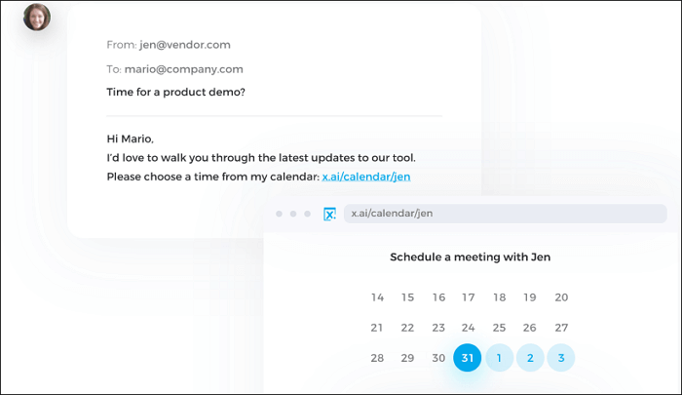Click calendar date 17

pos(468,297)
